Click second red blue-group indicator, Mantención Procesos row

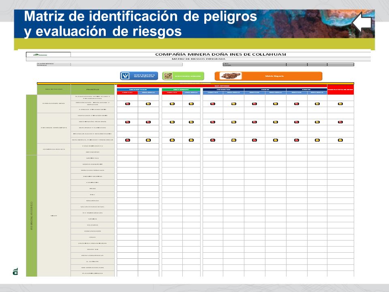148,122
